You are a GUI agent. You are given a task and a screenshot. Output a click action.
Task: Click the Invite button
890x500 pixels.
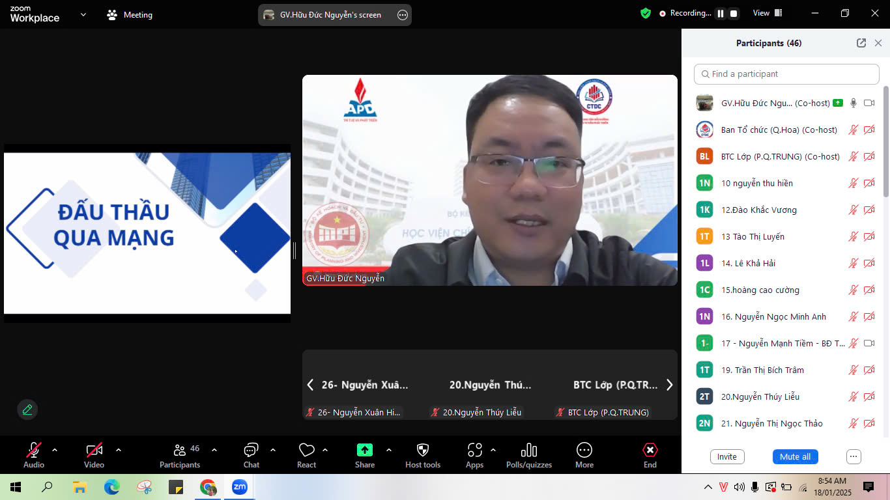726,456
